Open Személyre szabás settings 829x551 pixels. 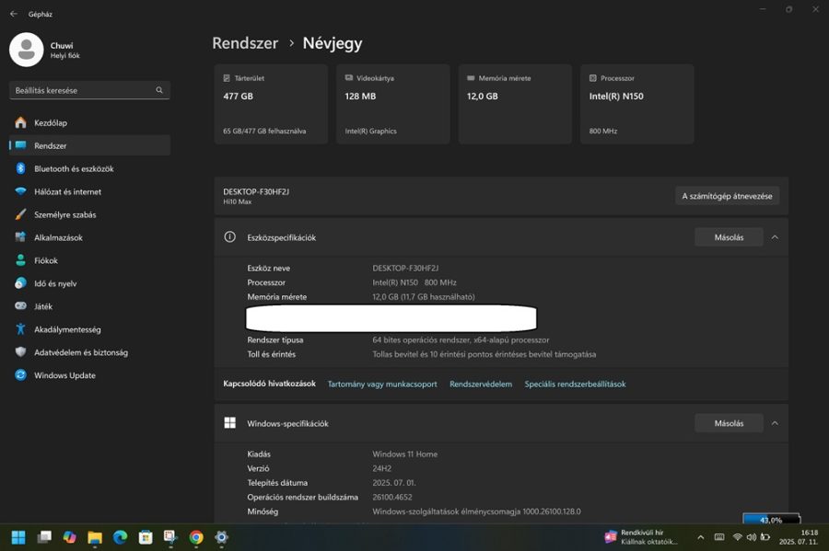(x=64, y=214)
